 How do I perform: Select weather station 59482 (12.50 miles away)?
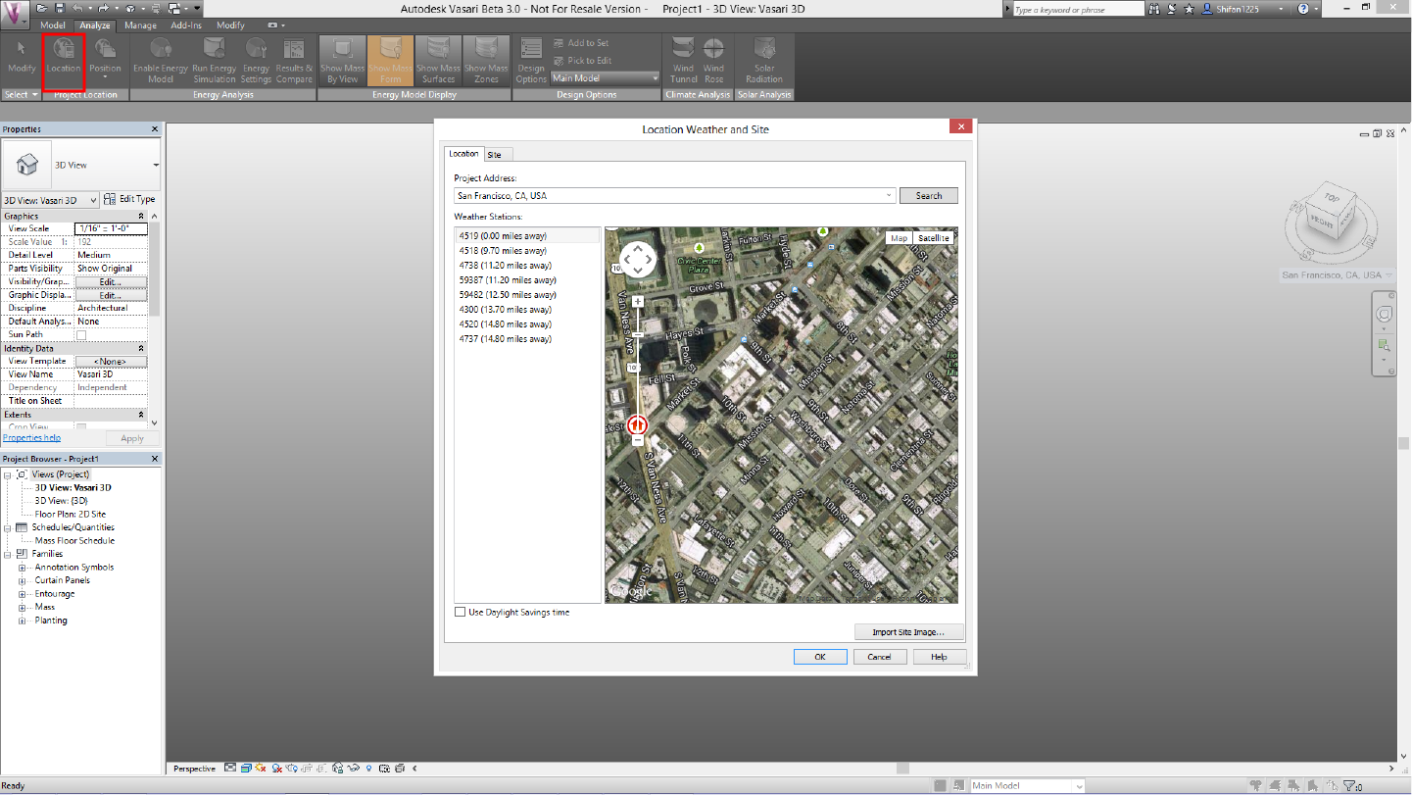(508, 295)
